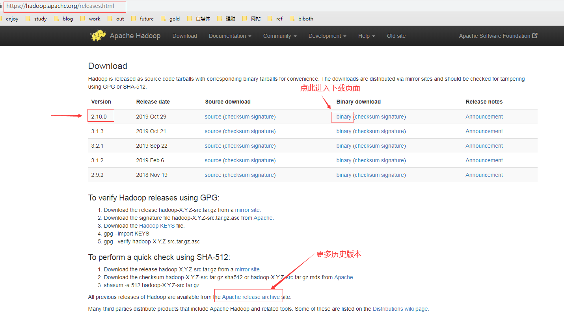Viewport: 564px width, 319px height.
Task: Expand the Documentation dropdown menu
Action: 230,36
